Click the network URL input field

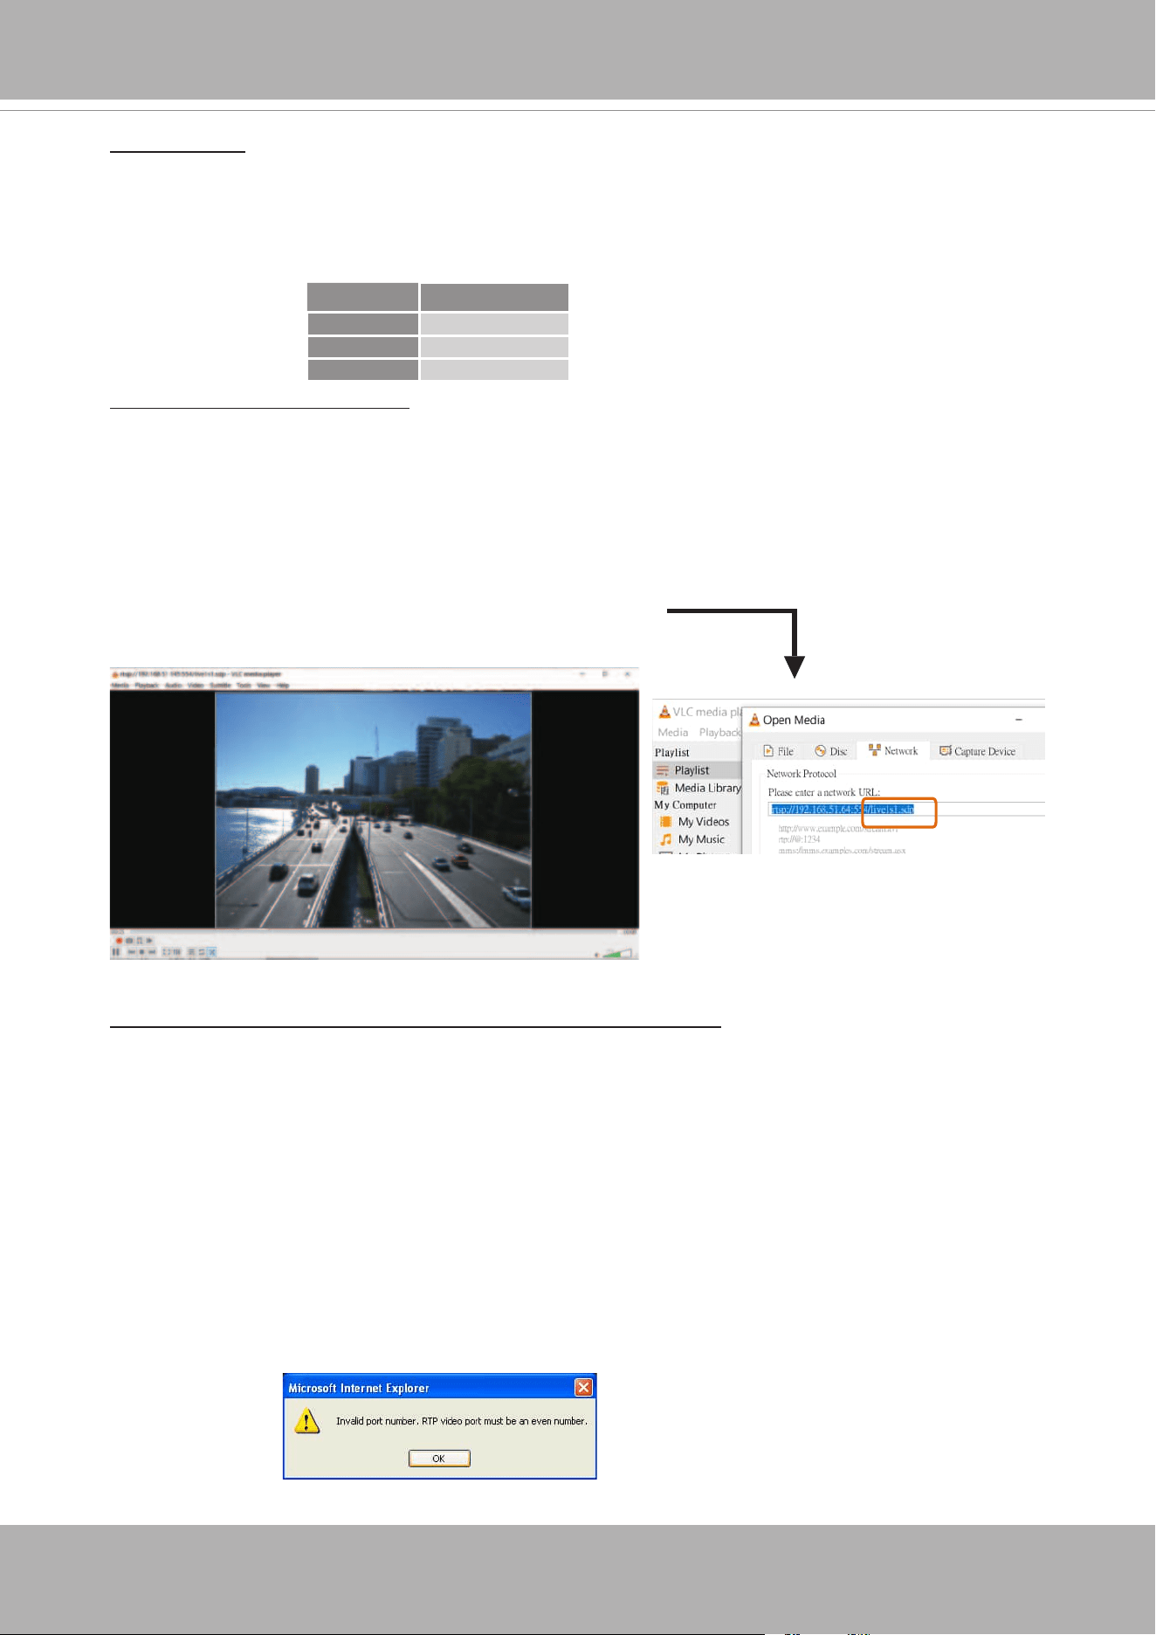[906, 810]
